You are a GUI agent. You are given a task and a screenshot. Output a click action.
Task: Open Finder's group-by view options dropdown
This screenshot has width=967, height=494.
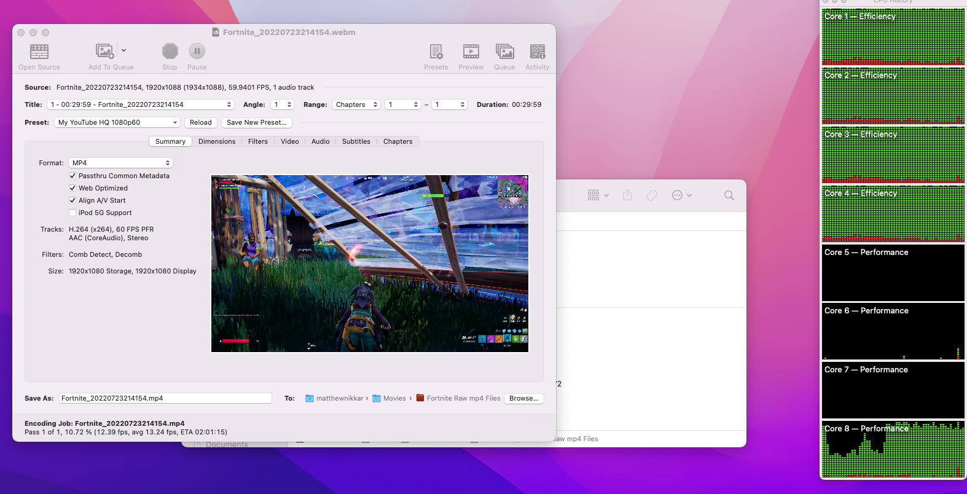(598, 195)
